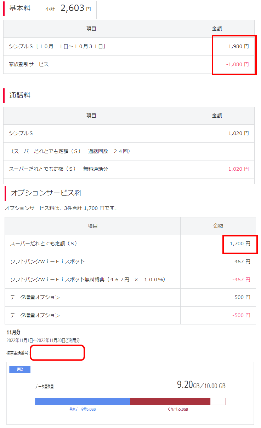Click the -1,080 円 discount amount
Viewport: 261px width, 428px height.
point(237,64)
